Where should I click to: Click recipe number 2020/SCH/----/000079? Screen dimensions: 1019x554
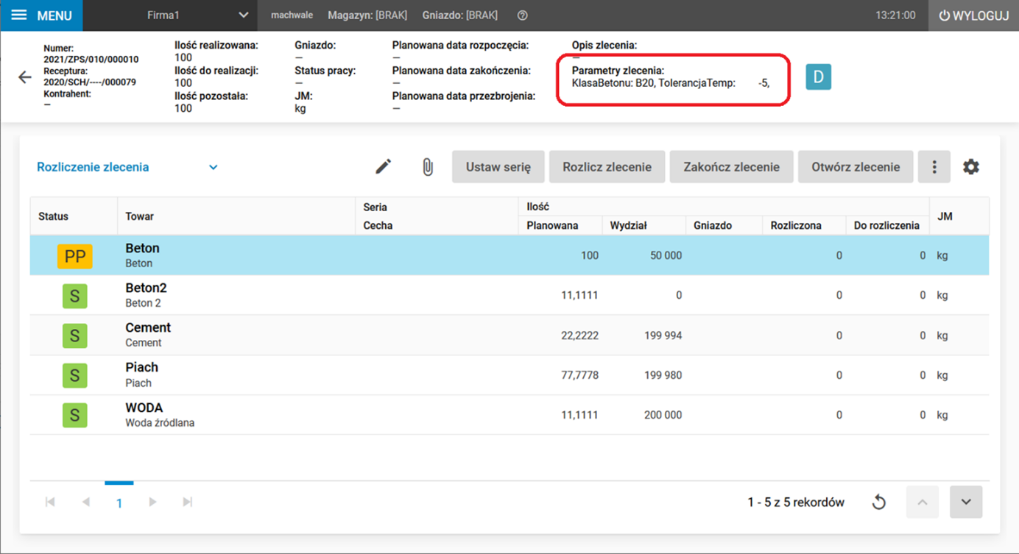(90, 82)
